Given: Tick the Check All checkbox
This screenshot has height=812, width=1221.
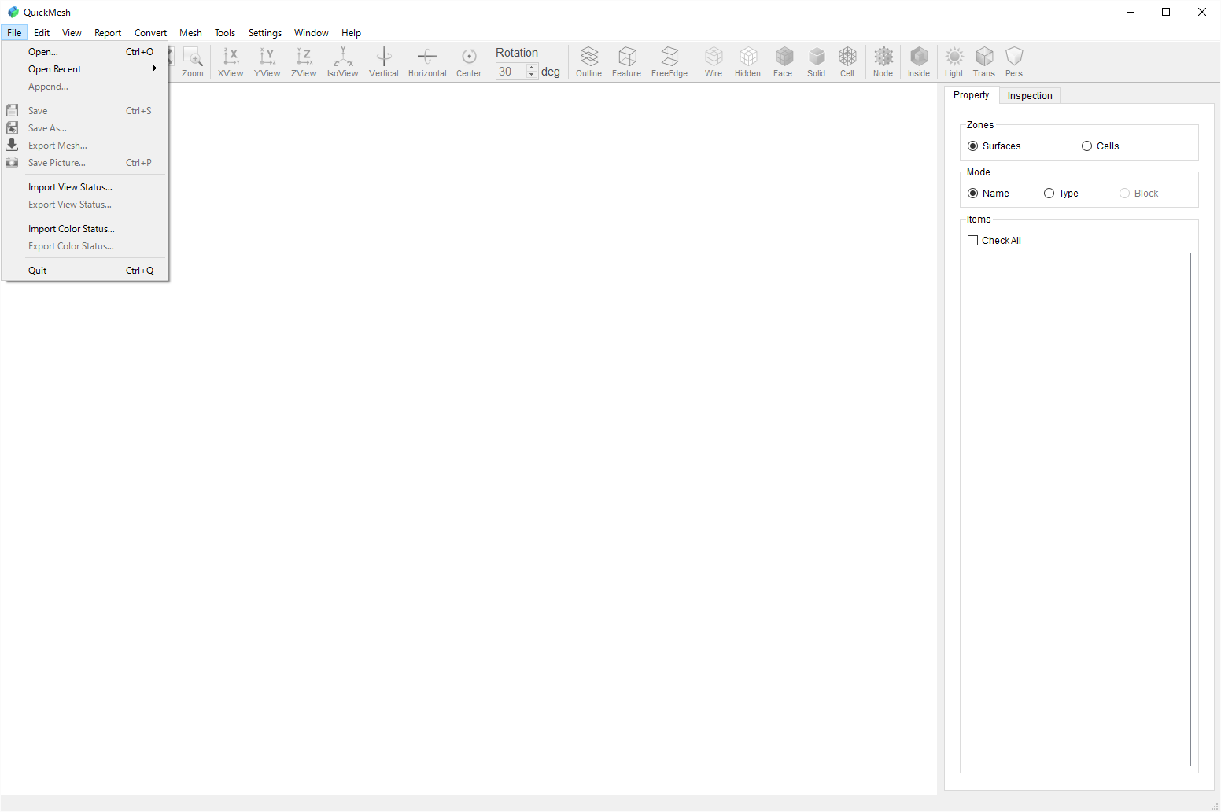Looking at the screenshot, I should point(973,241).
